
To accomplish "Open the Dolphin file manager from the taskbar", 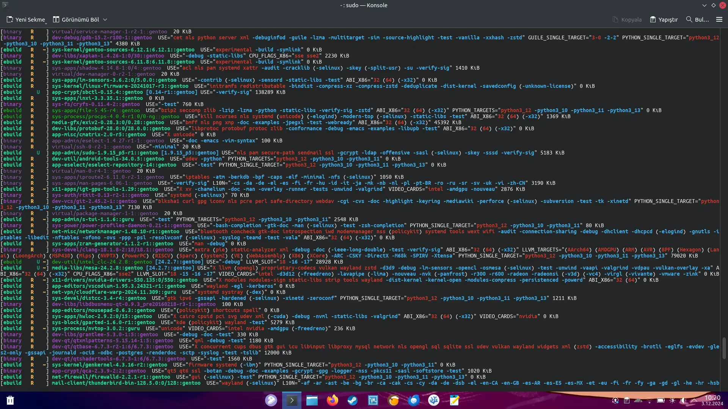I will [312, 400].
